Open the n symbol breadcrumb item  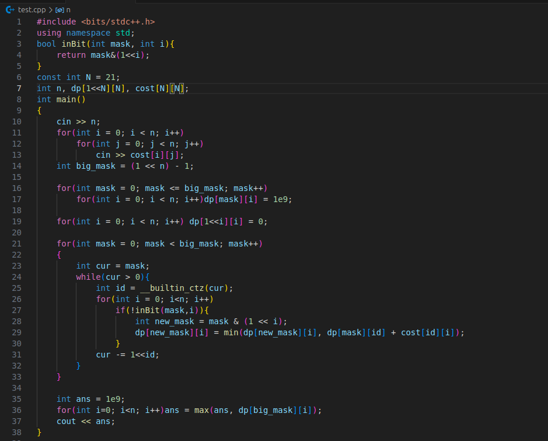[68, 10]
